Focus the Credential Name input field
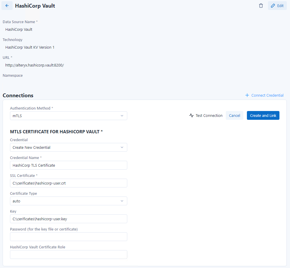 (x=68, y=165)
